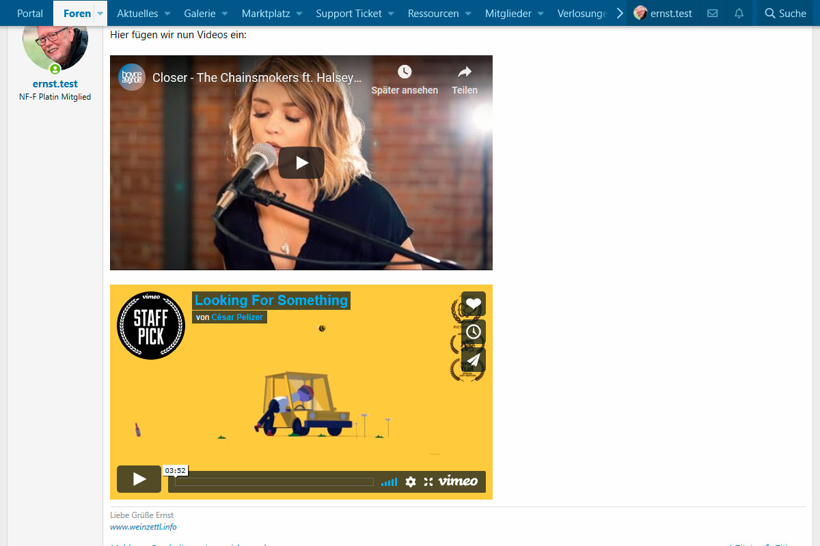Open the Verlosungen menu
The image size is (820, 546).
pos(583,13)
